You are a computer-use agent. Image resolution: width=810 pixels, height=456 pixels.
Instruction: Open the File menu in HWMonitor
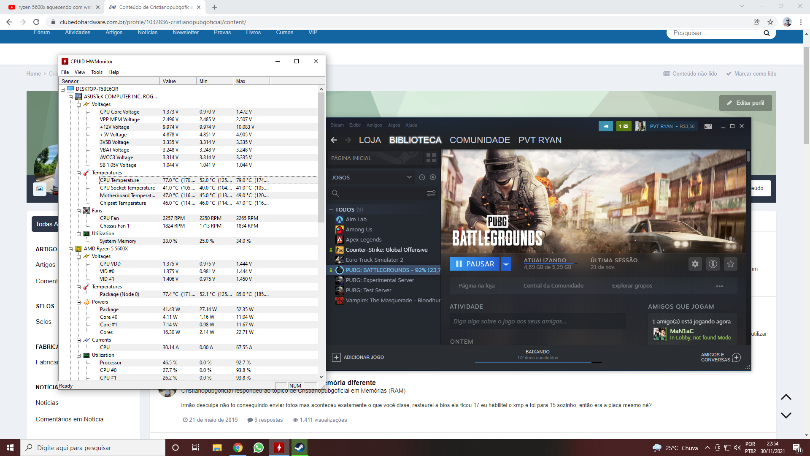[x=65, y=72]
